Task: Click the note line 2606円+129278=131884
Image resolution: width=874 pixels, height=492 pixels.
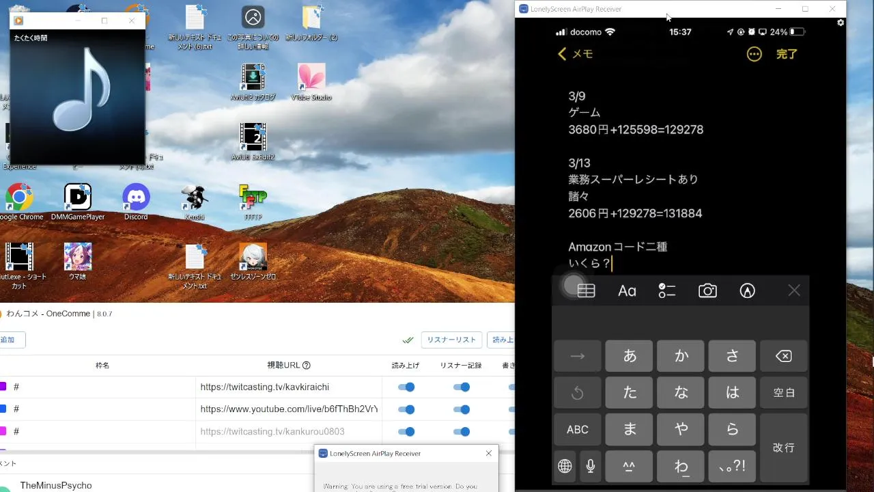Action: coord(635,213)
